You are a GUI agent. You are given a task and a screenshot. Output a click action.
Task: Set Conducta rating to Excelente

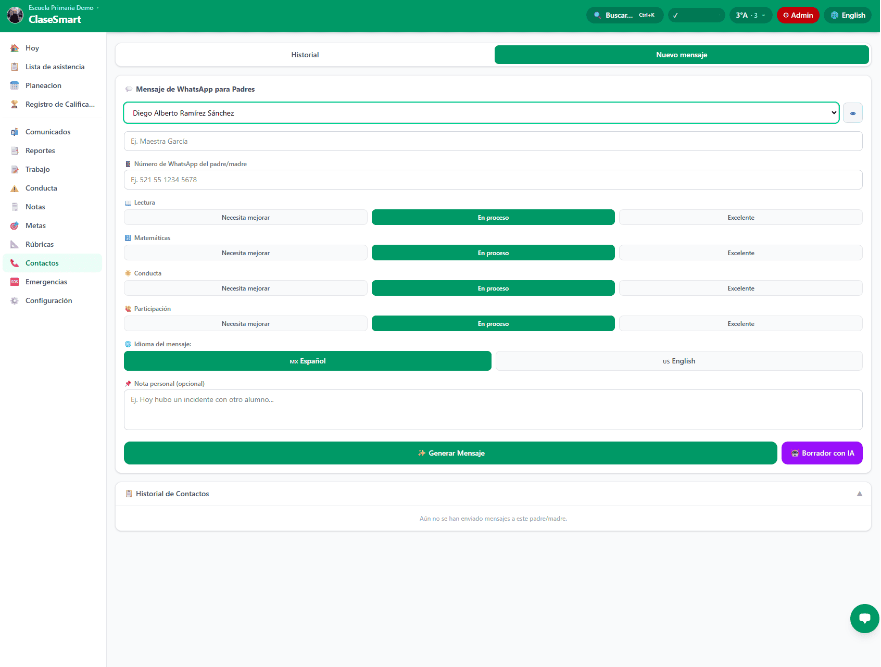tap(741, 288)
